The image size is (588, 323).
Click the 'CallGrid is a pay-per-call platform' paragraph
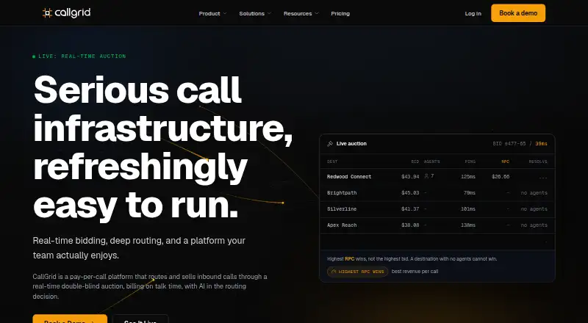(x=150, y=286)
